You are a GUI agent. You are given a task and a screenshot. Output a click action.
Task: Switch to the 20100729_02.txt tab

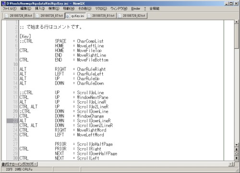(132, 16)
